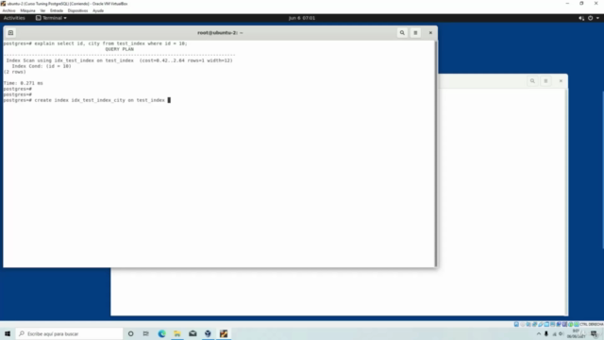Click the Windows search box
The width and height of the screenshot is (604, 340).
pos(69,333)
